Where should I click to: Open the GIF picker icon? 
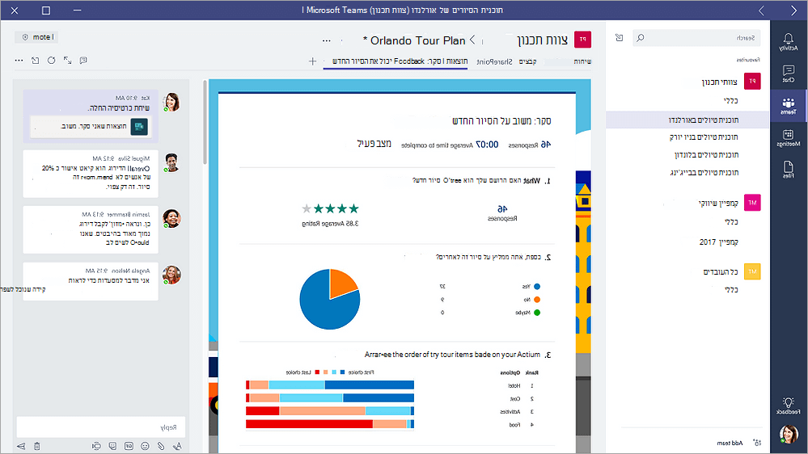(x=129, y=446)
